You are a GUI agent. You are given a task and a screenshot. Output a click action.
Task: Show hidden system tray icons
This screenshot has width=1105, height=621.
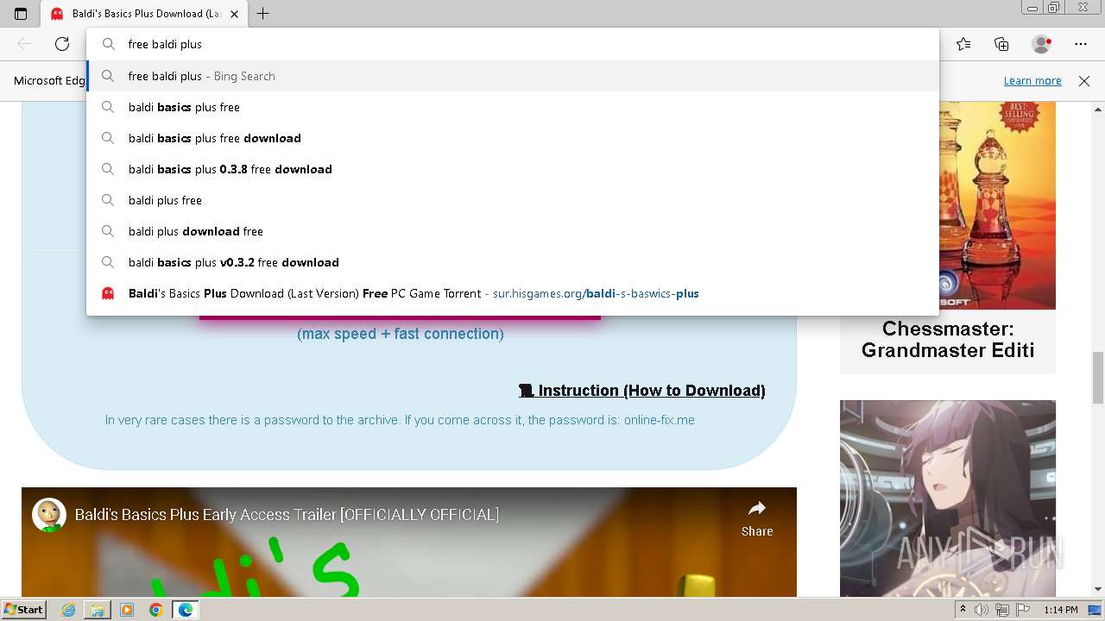point(963,610)
